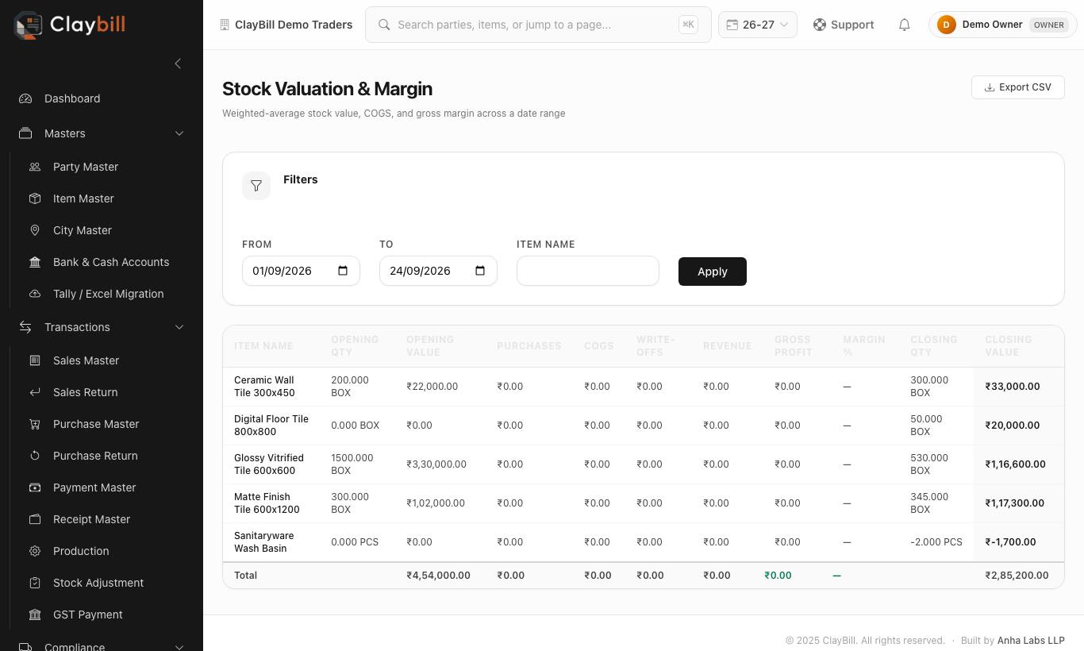Click the Party Master people icon
This screenshot has width=1084, height=651.
[x=35, y=167]
